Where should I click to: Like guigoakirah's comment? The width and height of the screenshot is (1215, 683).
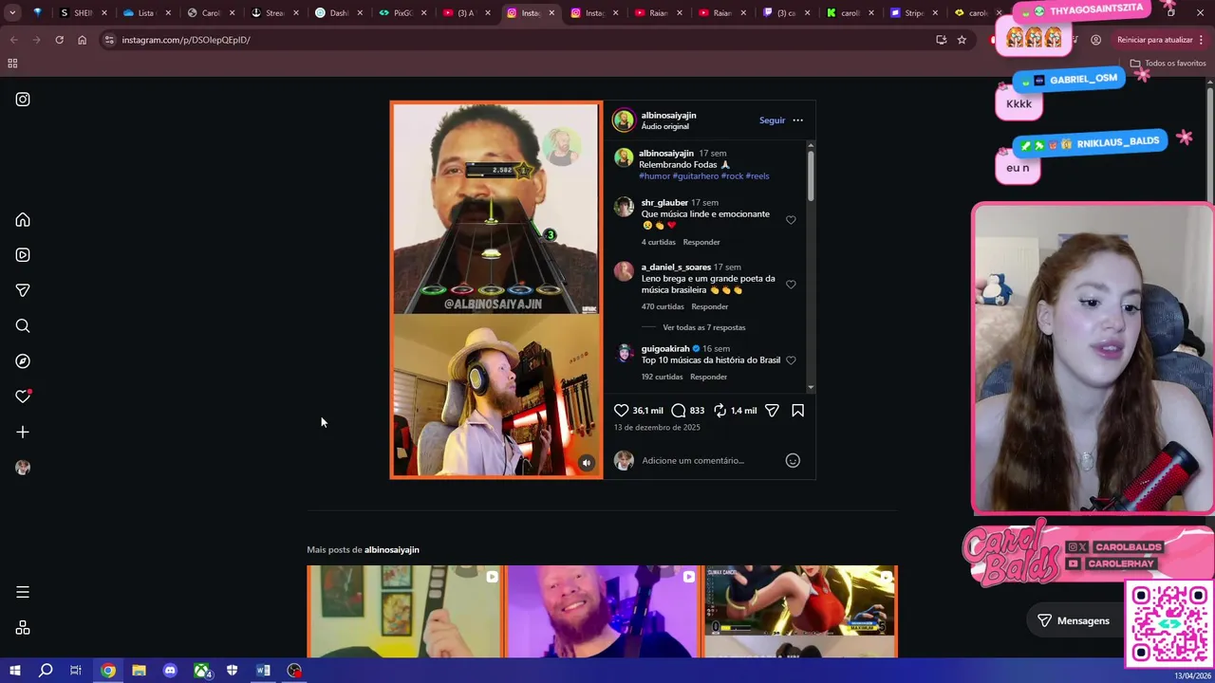[x=791, y=360]
